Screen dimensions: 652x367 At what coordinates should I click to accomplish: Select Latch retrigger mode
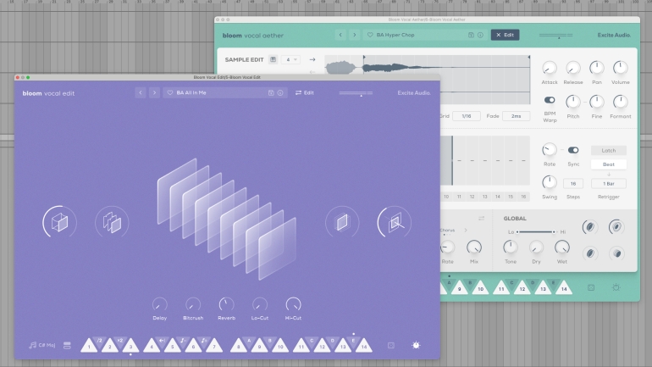click(x=608, y=151)
